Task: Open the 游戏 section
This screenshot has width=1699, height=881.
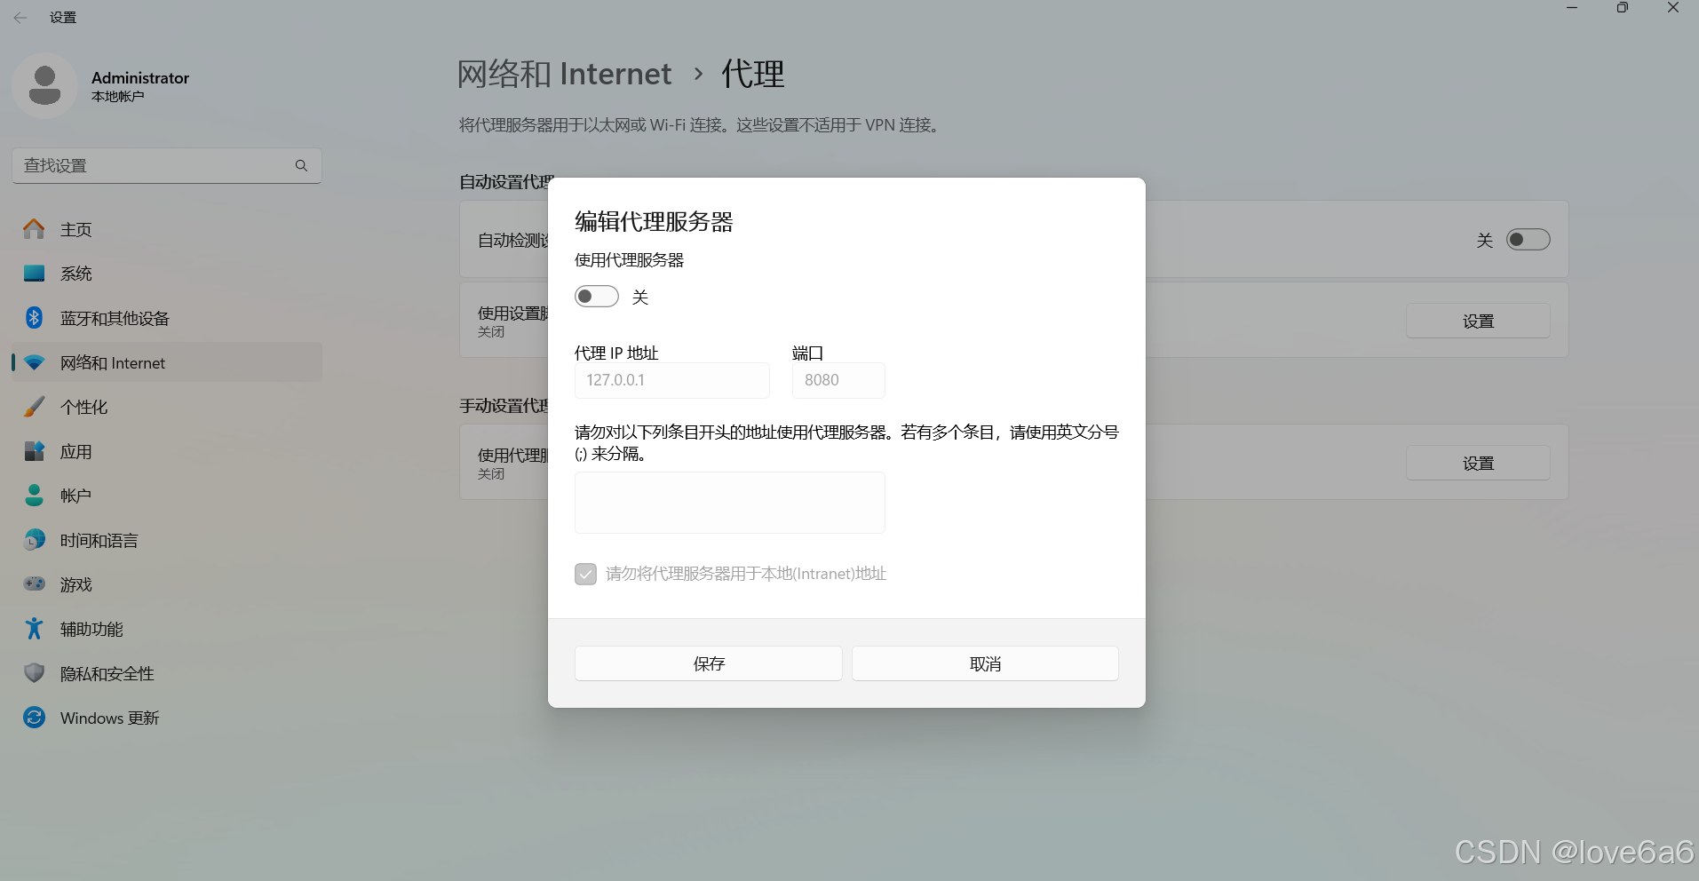Action: (x=167, y=584)
